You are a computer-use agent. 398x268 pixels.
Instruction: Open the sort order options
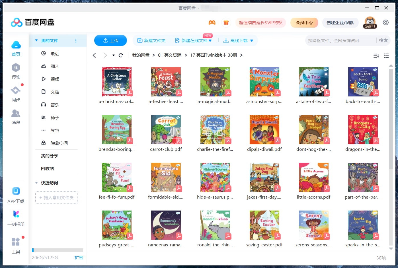point(376,55)
